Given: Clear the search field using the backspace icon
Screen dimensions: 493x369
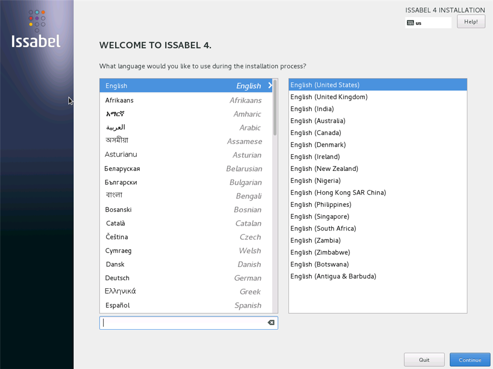Looking at the screenshot, I should (x=271, y=322).
